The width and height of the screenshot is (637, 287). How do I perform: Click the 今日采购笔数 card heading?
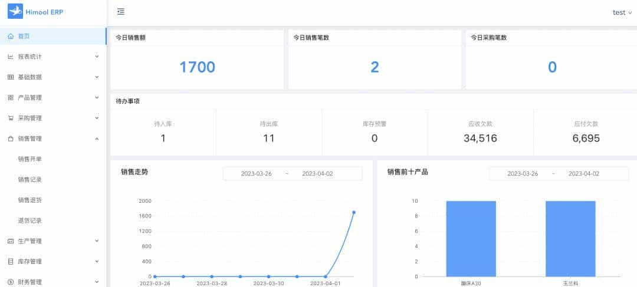(x=489, y=38)
